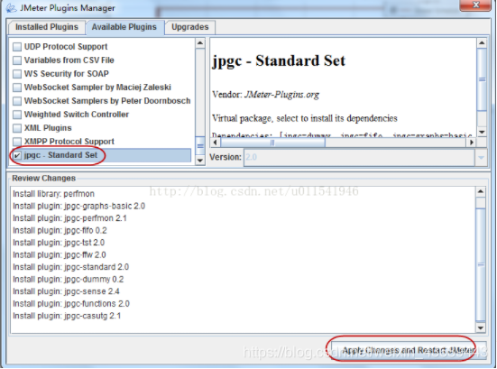This screenshot has height=369, width=497.
Task: Click Review Changes scroll up arrow
Action: click(481, 191)
